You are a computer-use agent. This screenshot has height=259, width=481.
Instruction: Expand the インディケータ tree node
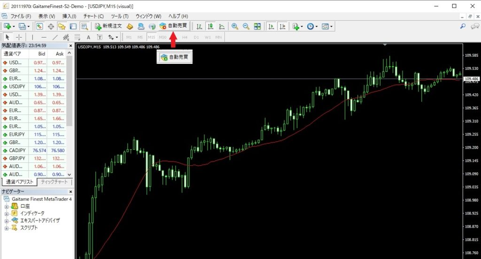click(x=7, y=213)
